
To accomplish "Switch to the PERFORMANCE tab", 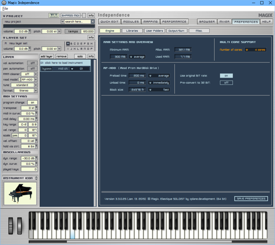I will (x=174, y=22).
